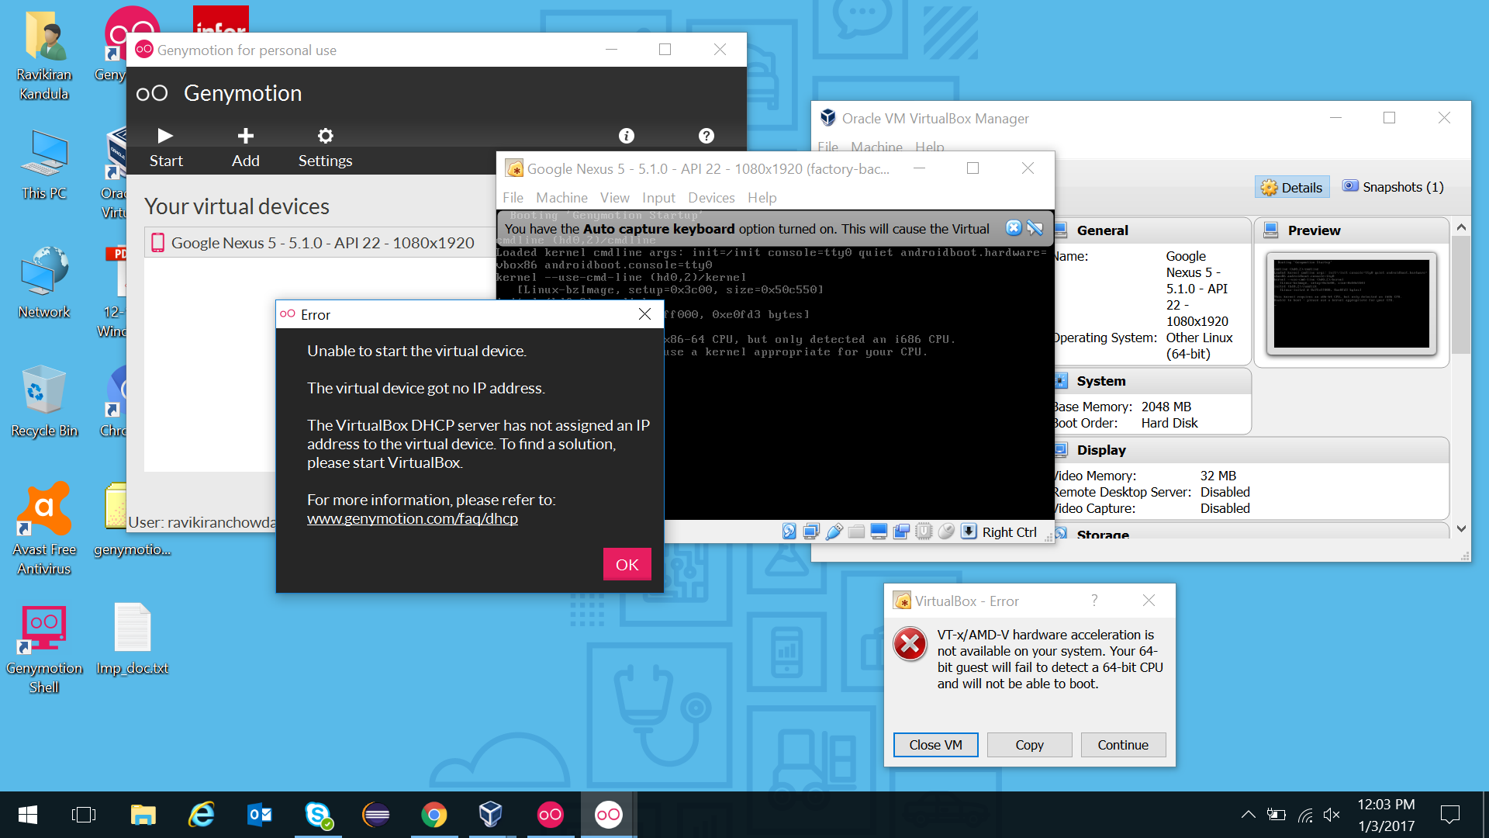This screenshot has width=1489, height=838.
Task: Open USB devices icon in the VM status bar
Action: [x=834, y=531]
